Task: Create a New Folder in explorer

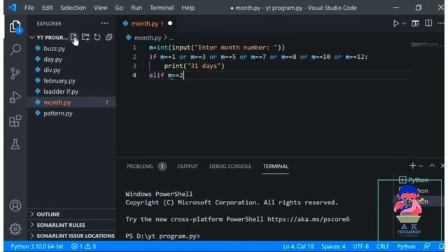Action: click(85, 37)
